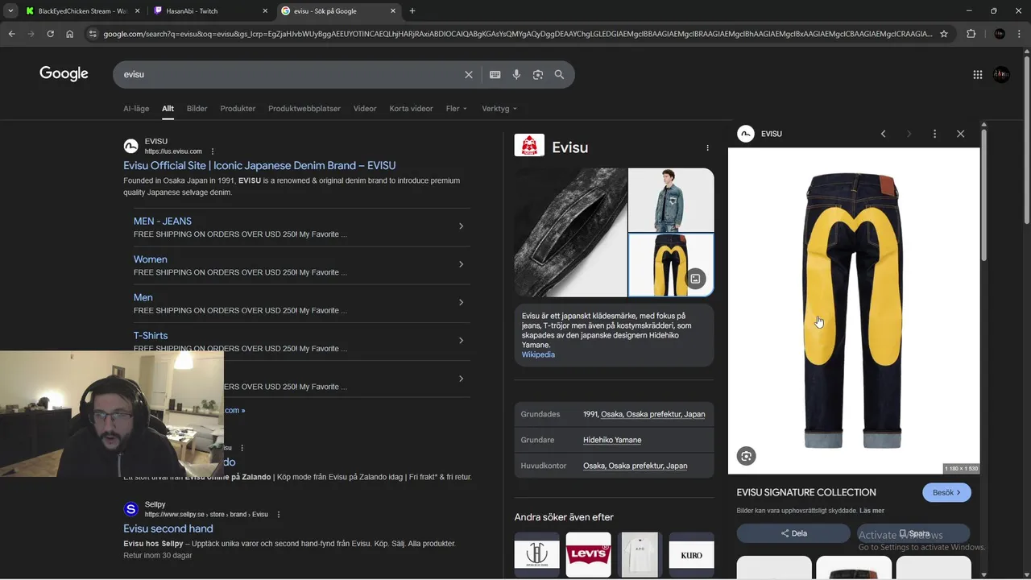Visit site with Besök button
1031x580 pixels.
[x=946, y=492]
